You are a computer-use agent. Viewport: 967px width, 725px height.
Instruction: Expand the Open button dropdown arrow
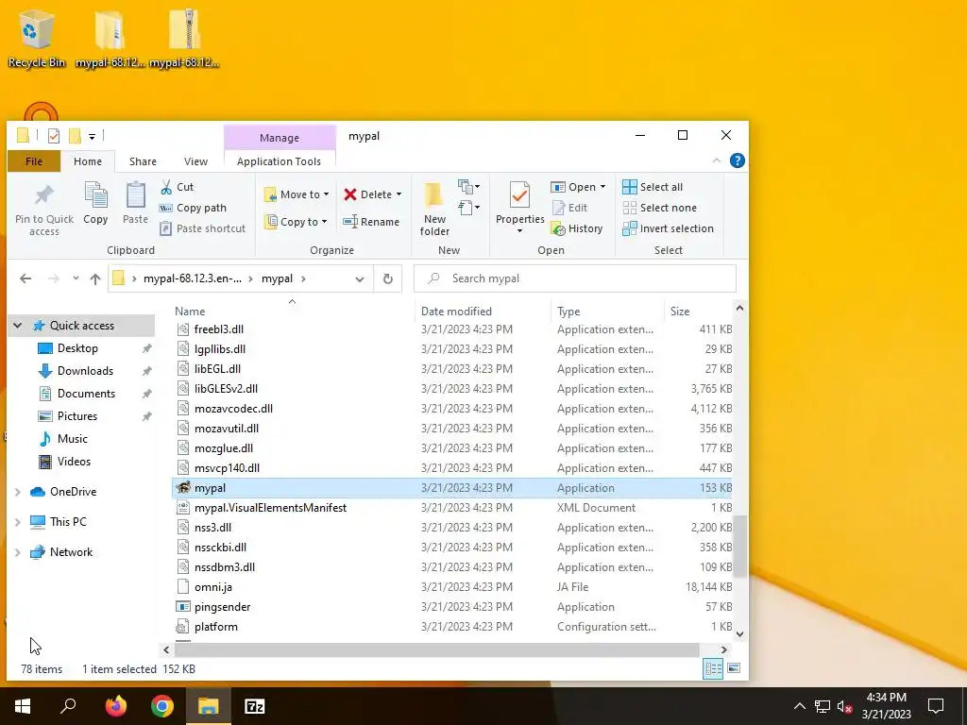click(x=602, y=187)
